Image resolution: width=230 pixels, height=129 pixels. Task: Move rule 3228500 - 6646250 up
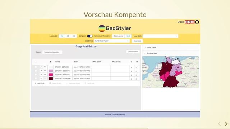pyautogui.click(x=41, y=75)
